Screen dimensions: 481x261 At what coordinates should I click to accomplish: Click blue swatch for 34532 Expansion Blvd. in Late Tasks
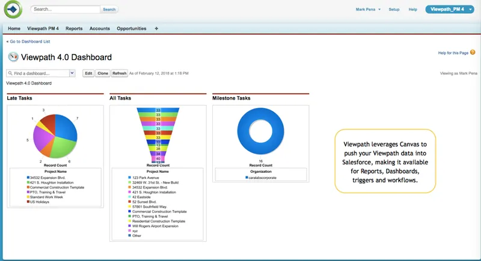(28, 178)
